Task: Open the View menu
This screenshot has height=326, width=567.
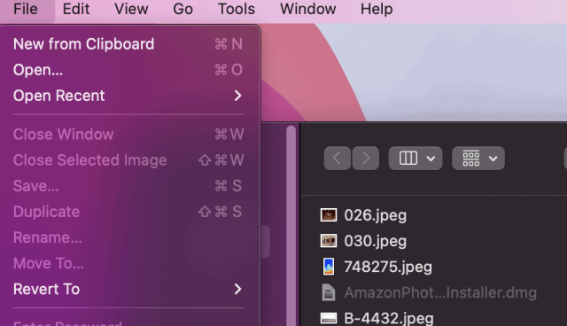Action: coord(131,9)
